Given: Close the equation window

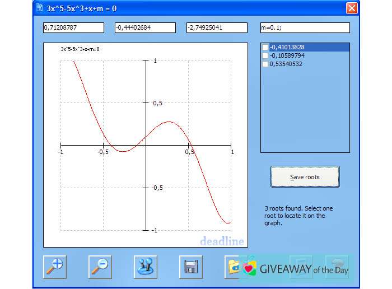Looking at the screenshot, I should (x=351, y=8).
